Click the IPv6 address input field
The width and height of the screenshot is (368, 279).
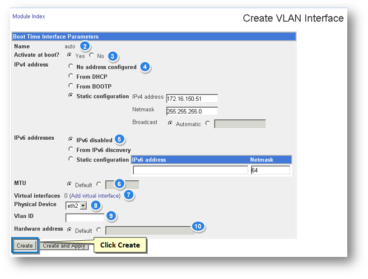pos(190,170)
